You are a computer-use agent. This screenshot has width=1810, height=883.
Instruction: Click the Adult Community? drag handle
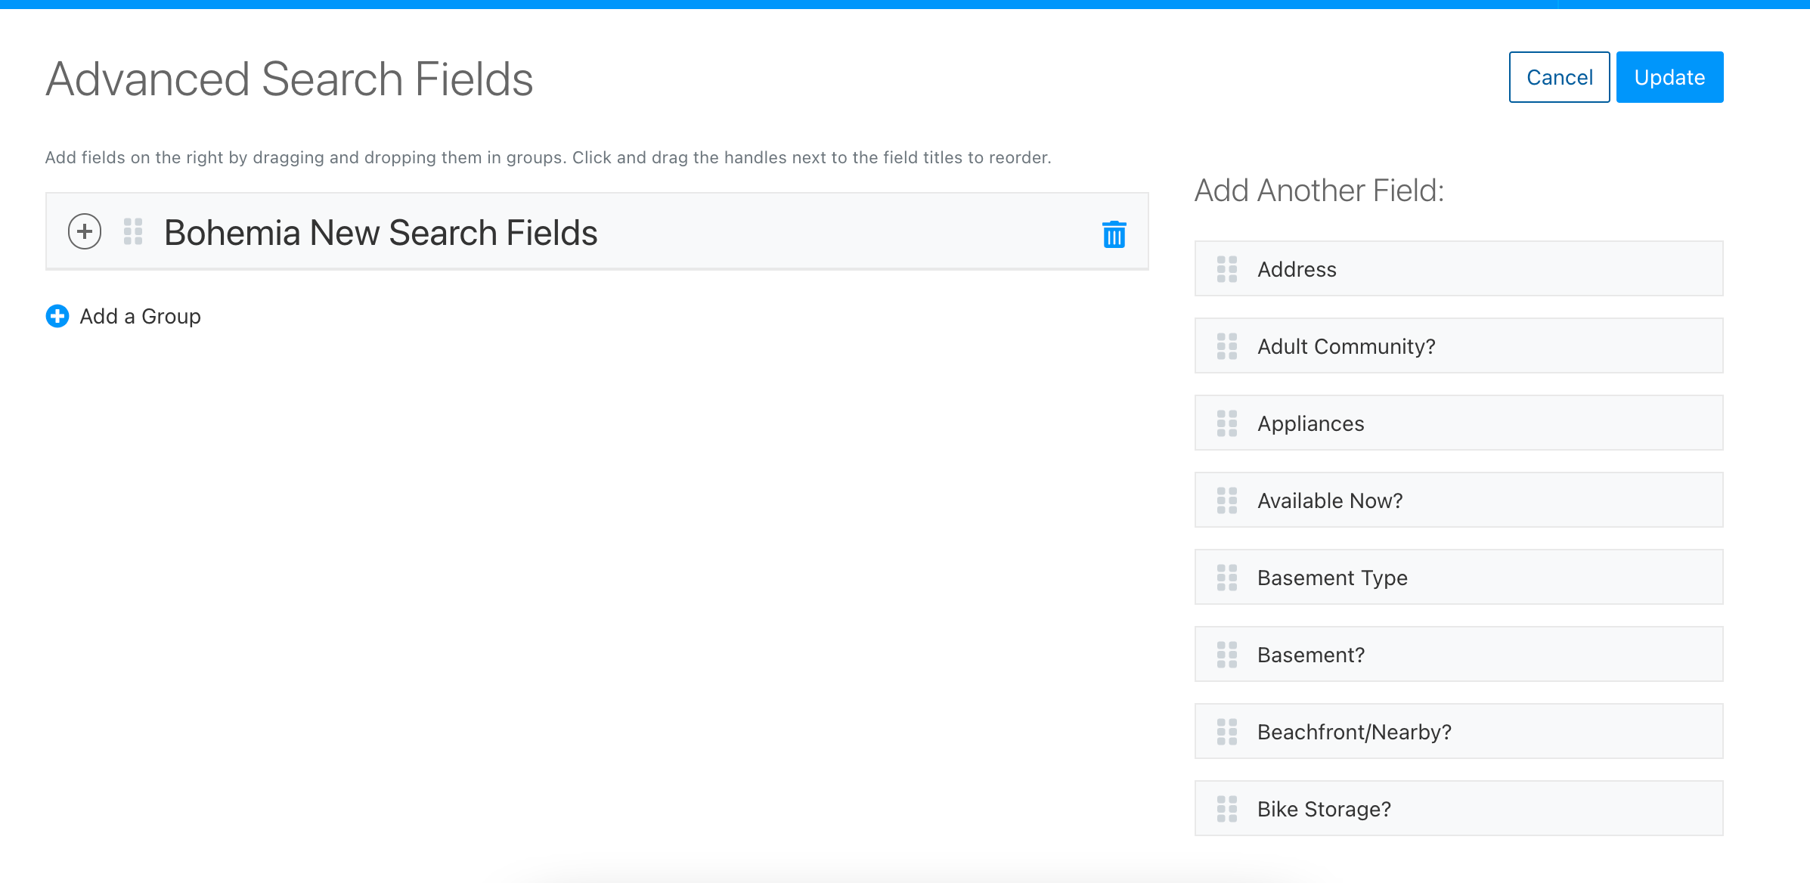[1227, 346]
